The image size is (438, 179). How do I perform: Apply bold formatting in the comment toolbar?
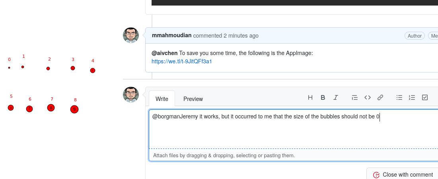323,97
